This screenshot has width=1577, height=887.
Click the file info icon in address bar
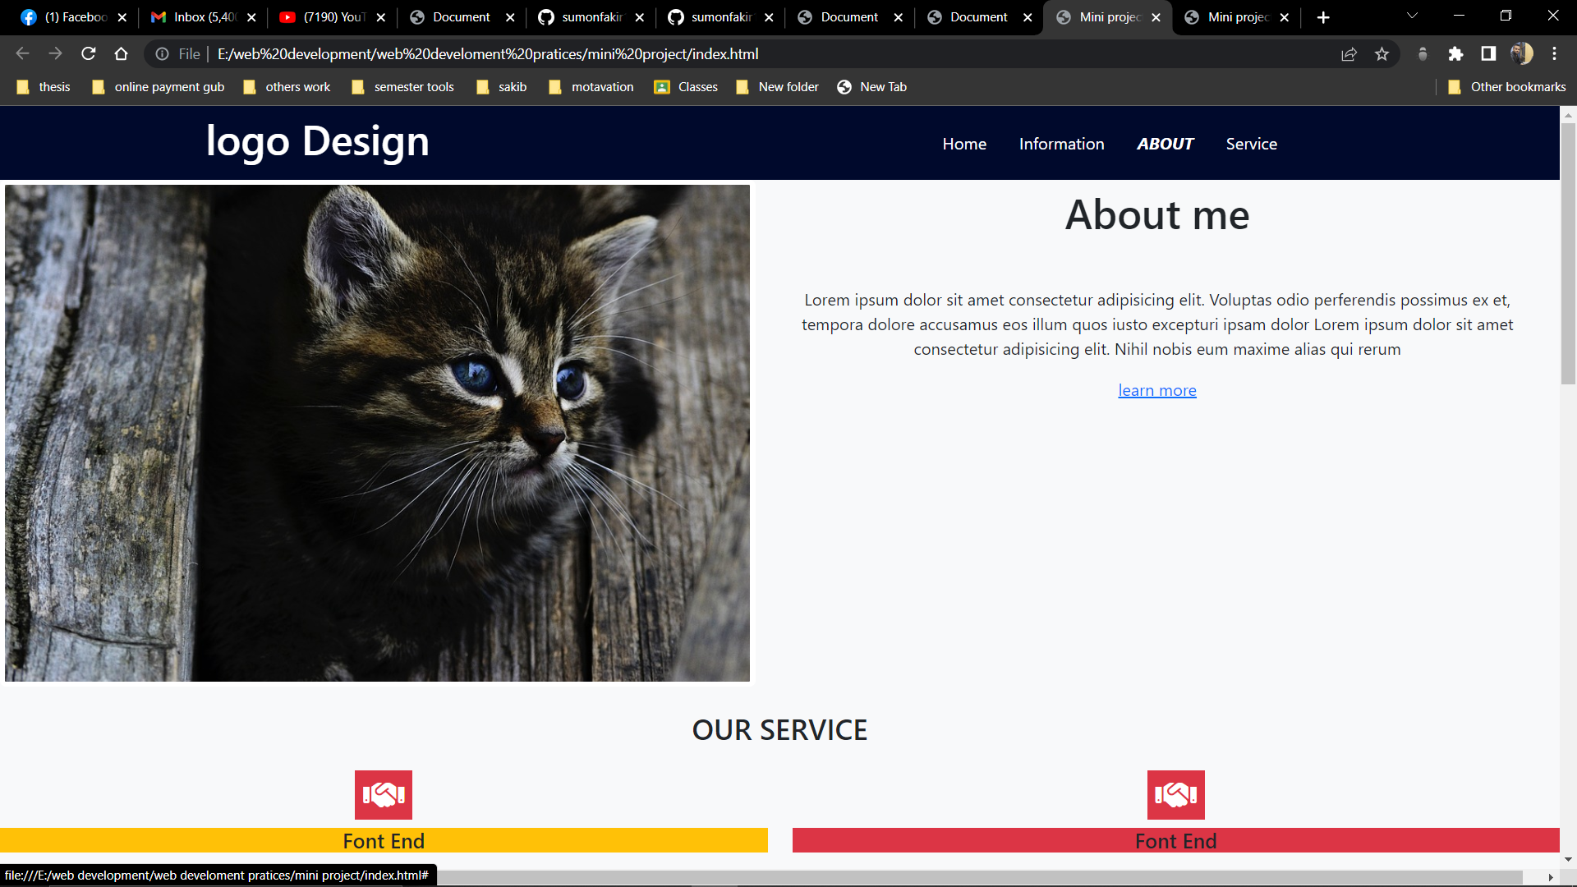click(163, 54)
